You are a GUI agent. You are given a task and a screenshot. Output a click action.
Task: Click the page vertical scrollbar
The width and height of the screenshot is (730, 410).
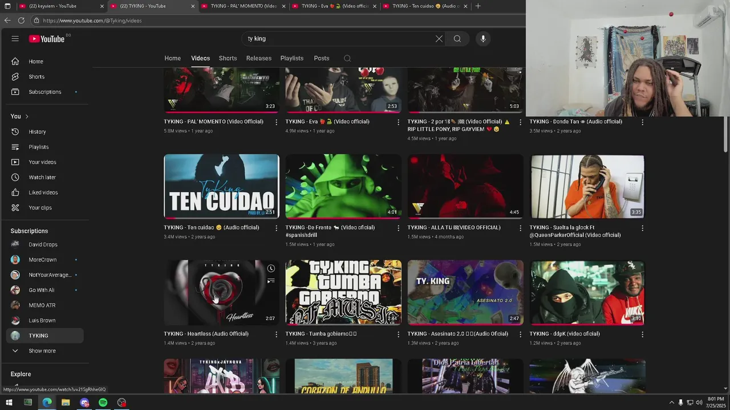(x=726, y=134)
